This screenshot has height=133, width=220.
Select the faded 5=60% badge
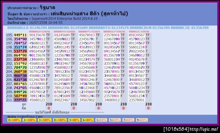(x=115, y=120)
